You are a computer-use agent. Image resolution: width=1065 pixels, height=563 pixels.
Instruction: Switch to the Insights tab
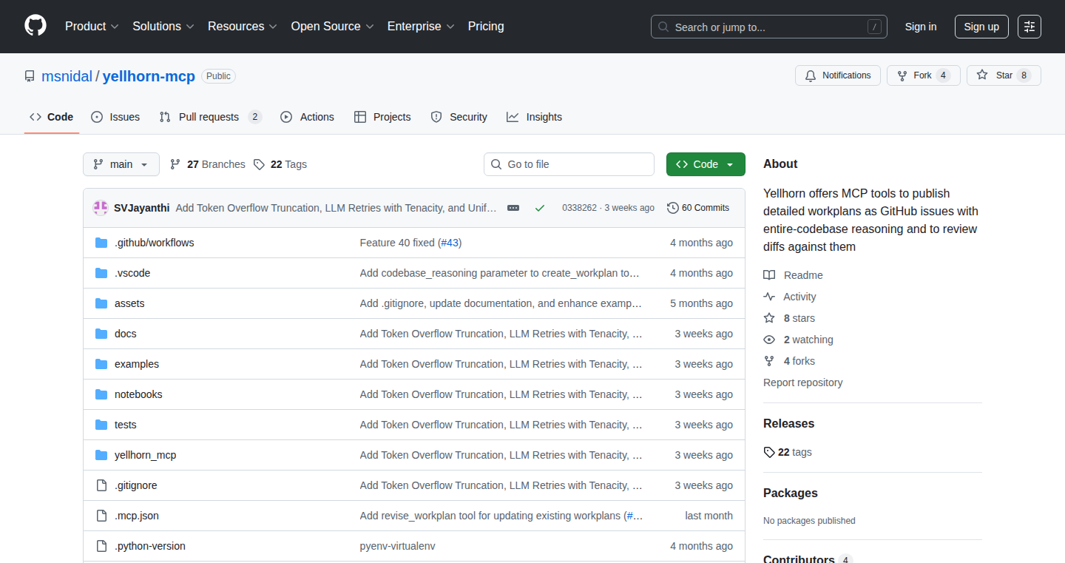click(x=535, y=117)
